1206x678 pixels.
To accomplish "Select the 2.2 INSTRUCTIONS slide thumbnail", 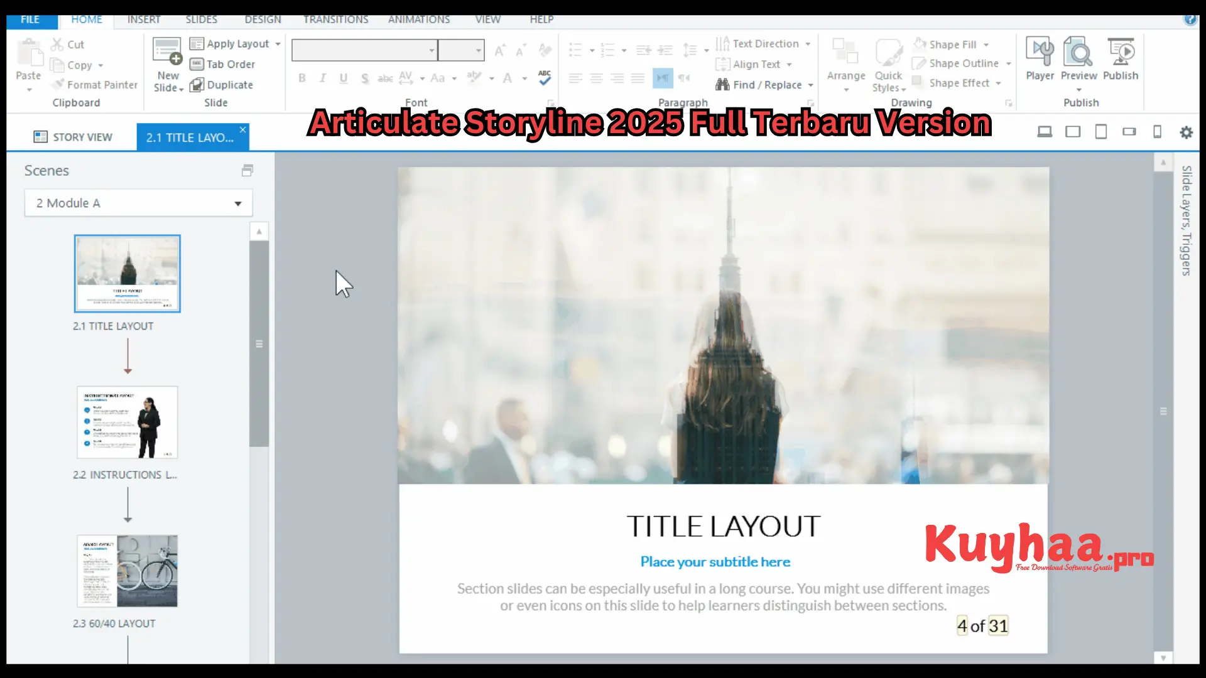I will pyautogui.click(x=127, y=422).
